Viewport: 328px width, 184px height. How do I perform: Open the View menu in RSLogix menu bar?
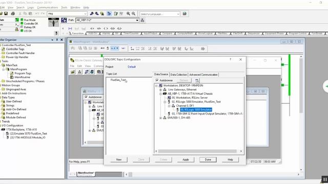click(10, 8)
